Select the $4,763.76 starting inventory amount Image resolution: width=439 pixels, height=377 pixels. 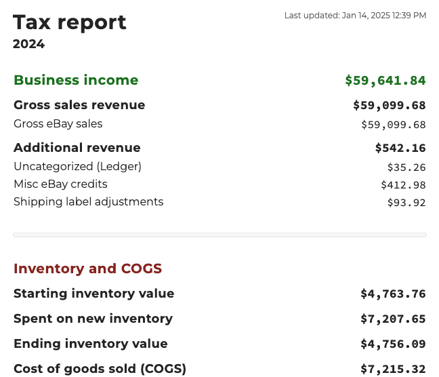click(x=393, y=294)
